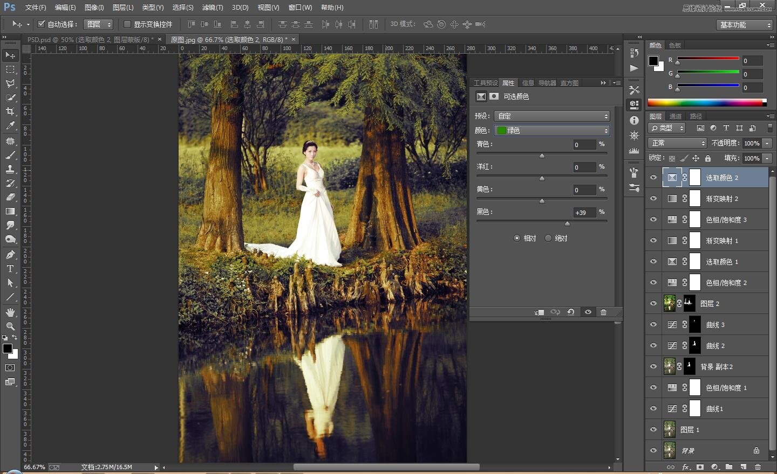Open the 滤镜(T) filter menu
777x474 pixels.
212,8
